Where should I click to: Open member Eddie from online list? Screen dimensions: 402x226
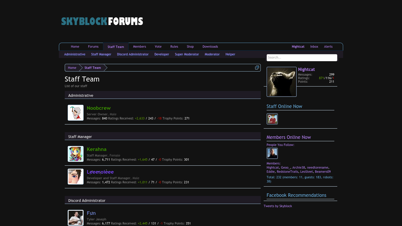(x=271, y=172)
